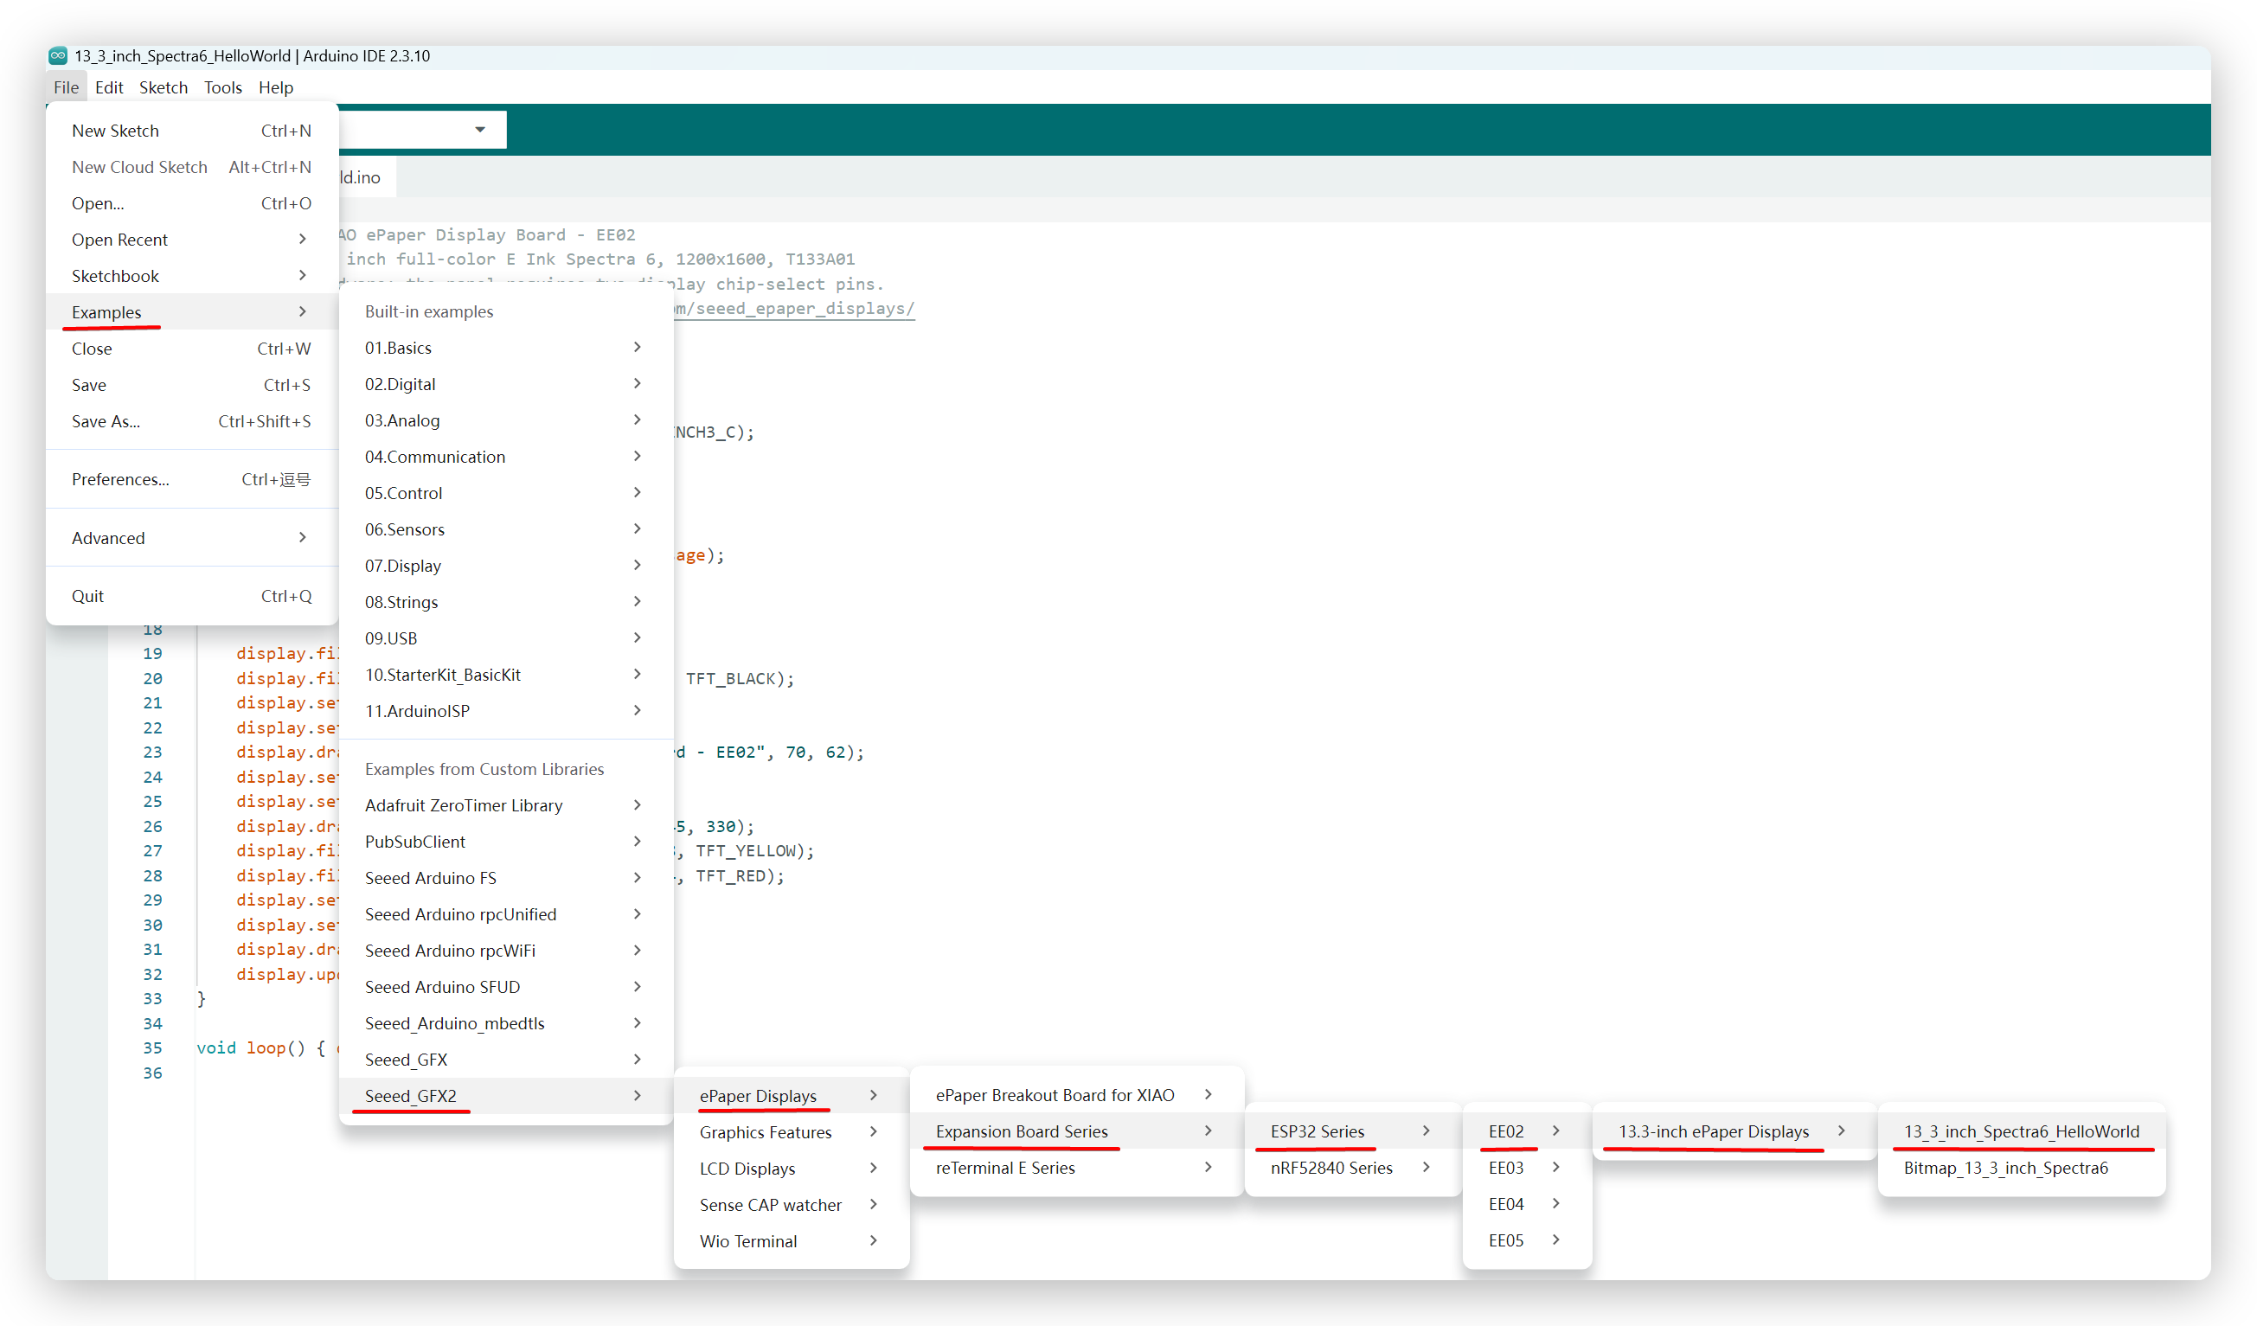The width and height of the screenshot is (2257, 1326).
Task: Open Preferences... from the File menu
Action: coord(192,479)
